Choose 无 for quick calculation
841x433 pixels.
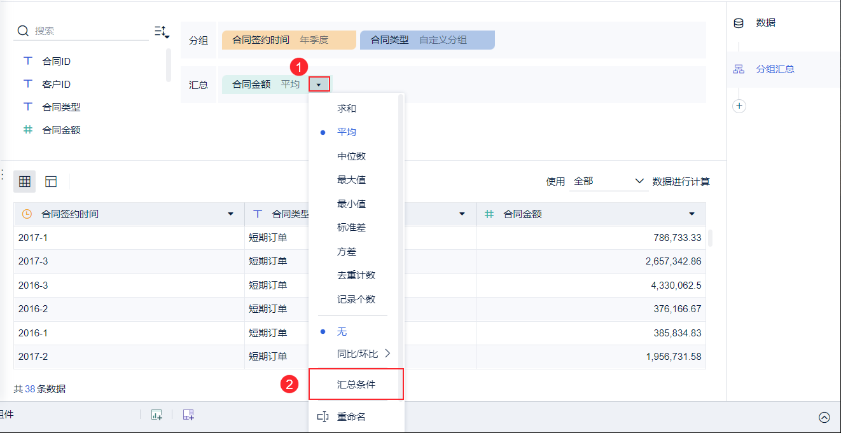click(x=342, y=332)
